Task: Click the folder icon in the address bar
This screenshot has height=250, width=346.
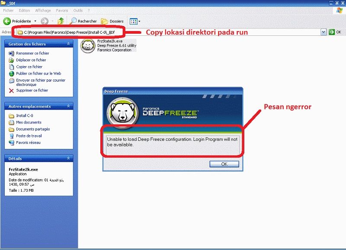Action: click(x=20, y=32)
